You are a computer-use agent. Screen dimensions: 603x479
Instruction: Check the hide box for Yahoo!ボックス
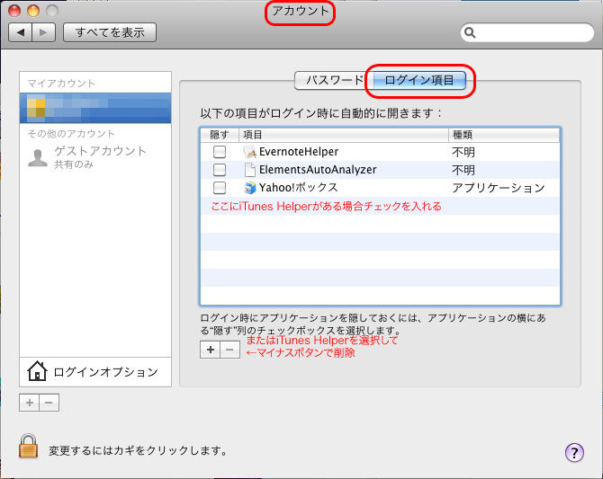(x=220, y=188)
